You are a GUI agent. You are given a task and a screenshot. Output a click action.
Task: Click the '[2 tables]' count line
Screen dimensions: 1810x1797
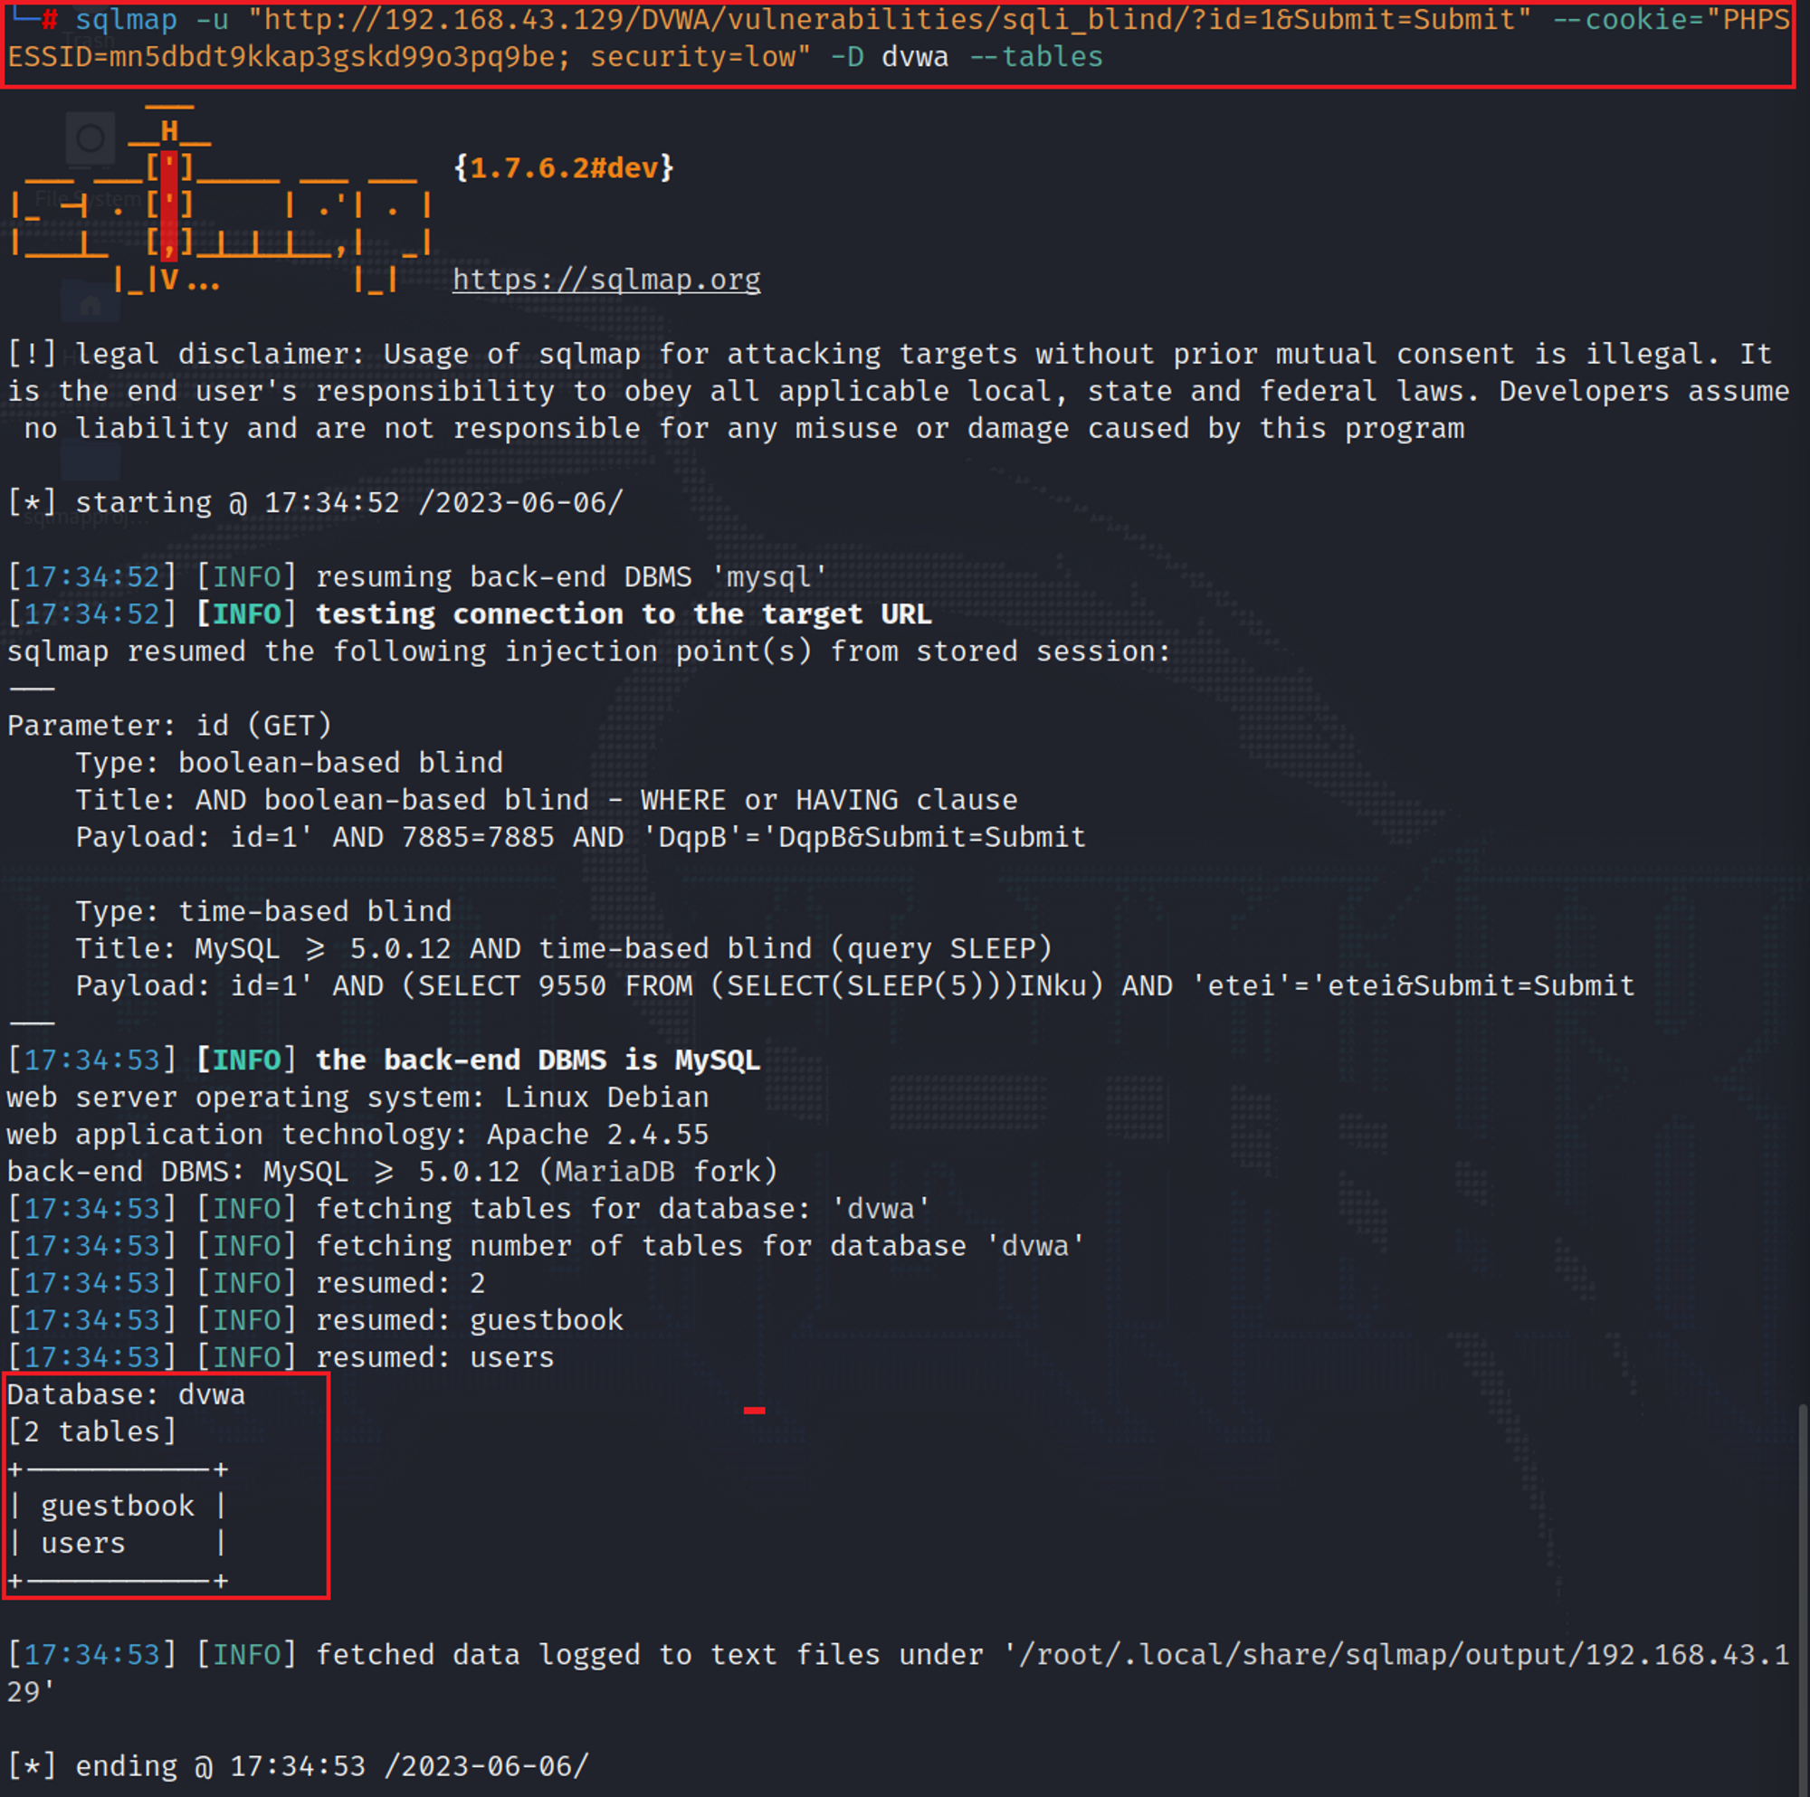coord(90,1431)
